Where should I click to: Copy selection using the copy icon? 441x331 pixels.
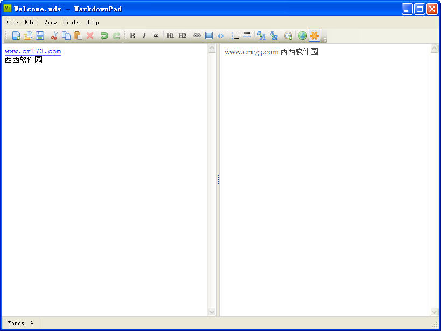coord(66,36)
